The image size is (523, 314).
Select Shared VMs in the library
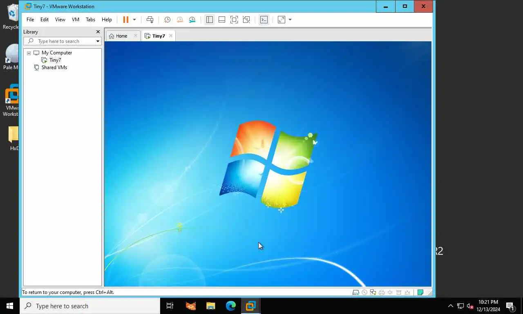click(54, 67)
